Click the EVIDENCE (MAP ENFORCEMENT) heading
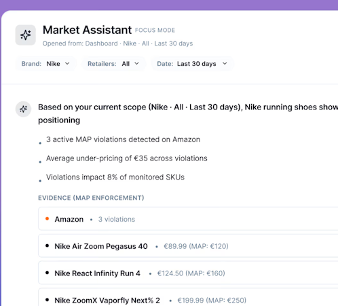The image size is (338, 306). 91,198
